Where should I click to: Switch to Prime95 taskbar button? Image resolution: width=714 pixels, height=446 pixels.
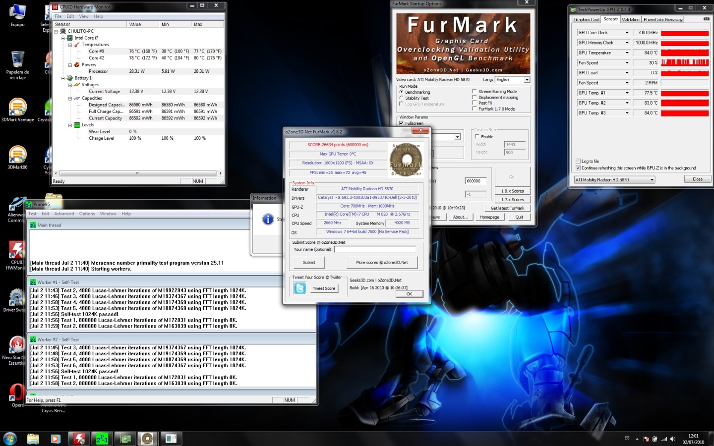[102, 439]
